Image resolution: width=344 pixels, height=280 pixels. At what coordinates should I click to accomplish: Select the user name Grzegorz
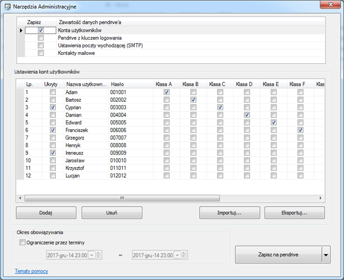[86, 138]
